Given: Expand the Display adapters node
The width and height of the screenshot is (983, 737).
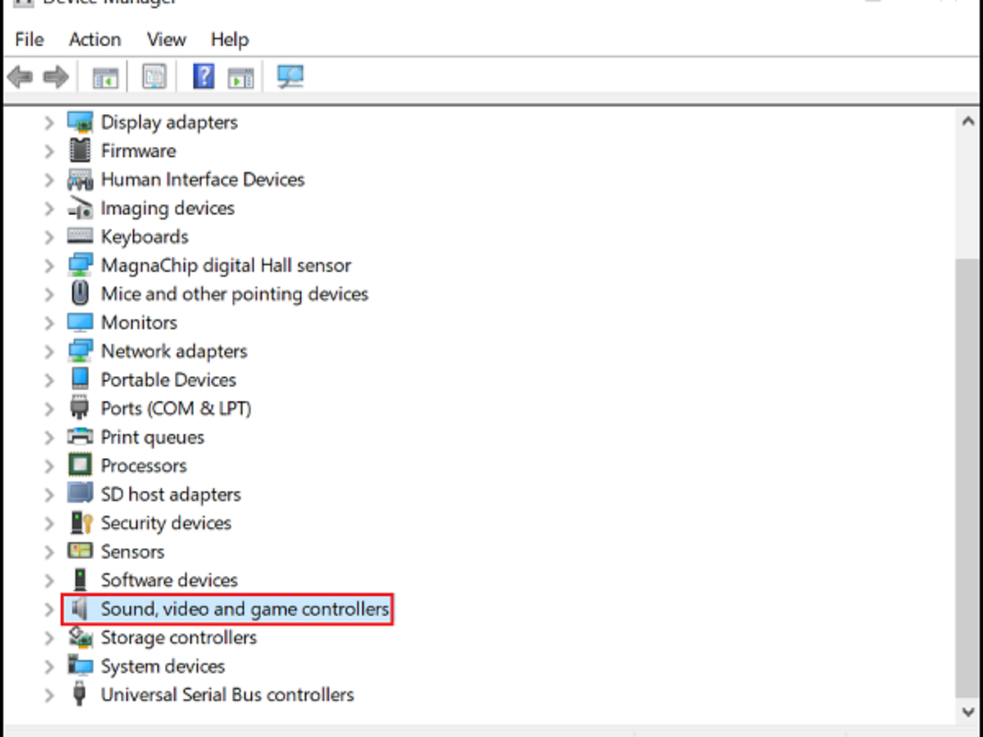Looking at the screenshot, I should [49, 123].
